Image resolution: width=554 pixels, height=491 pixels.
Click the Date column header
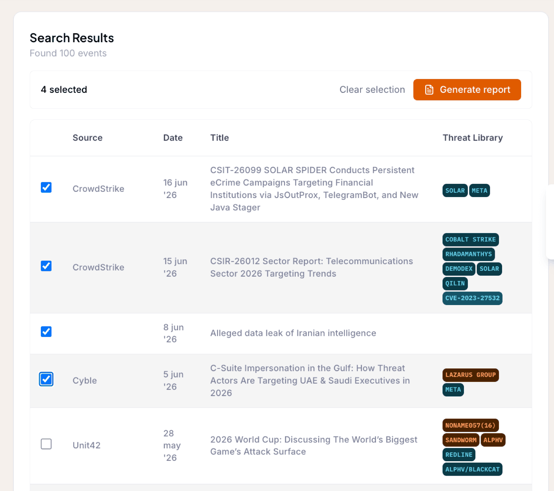click(173, 138)
